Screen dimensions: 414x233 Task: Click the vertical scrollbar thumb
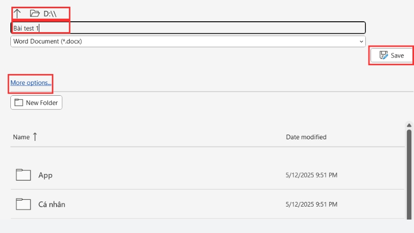(409, 176)
